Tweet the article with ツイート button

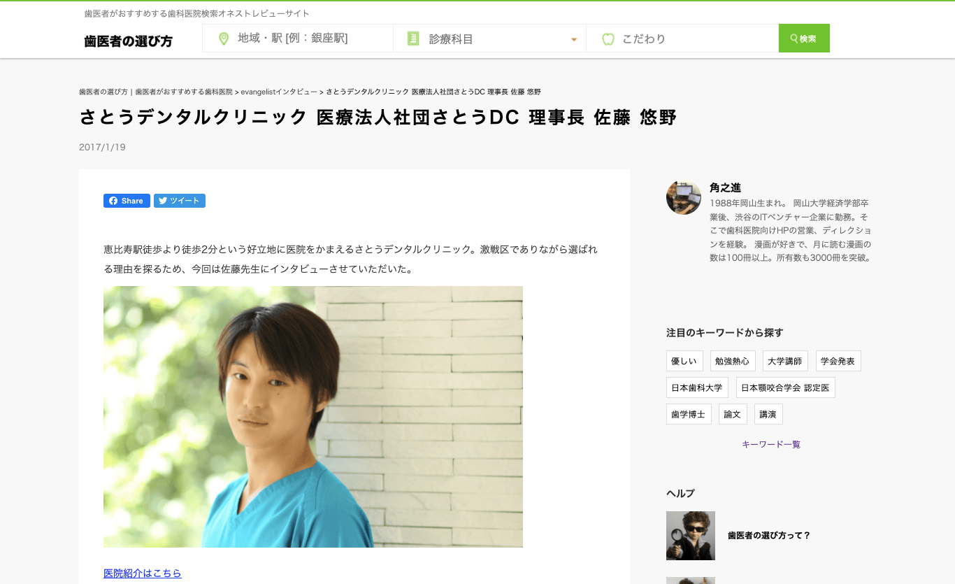(180, 201)
